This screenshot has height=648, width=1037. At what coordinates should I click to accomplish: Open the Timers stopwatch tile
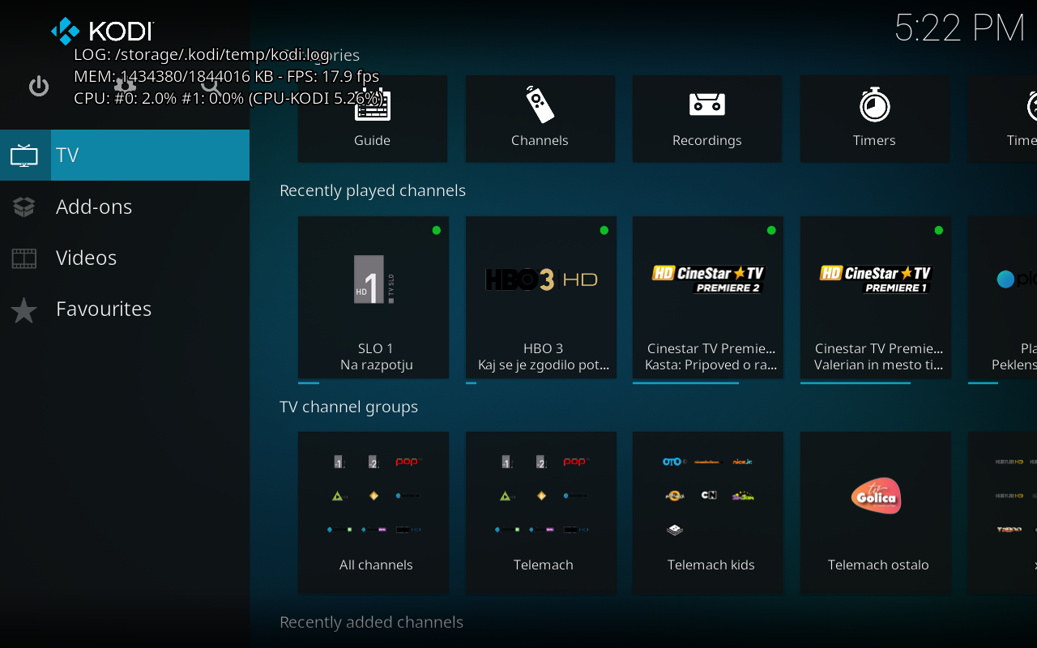pyautogui.click(x=875, y=118)
